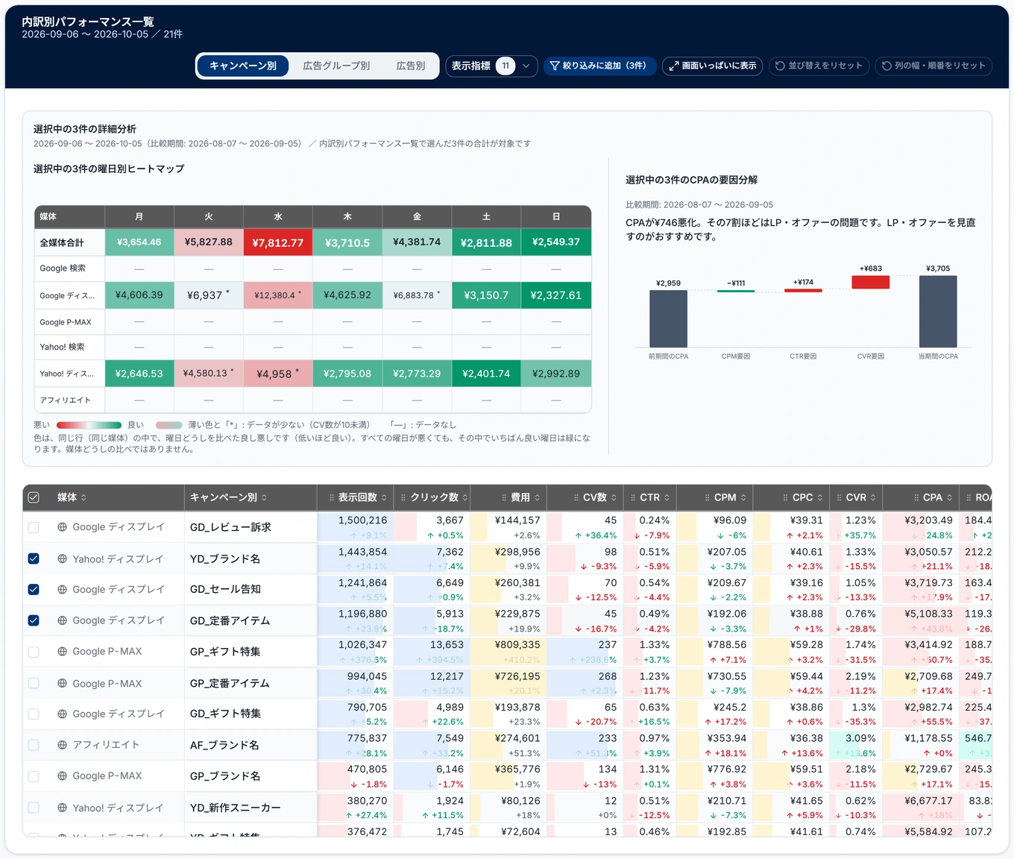Click drag handle icon on CVR header
Screen dimensions: 1014x859
click(x=839, y=497)
